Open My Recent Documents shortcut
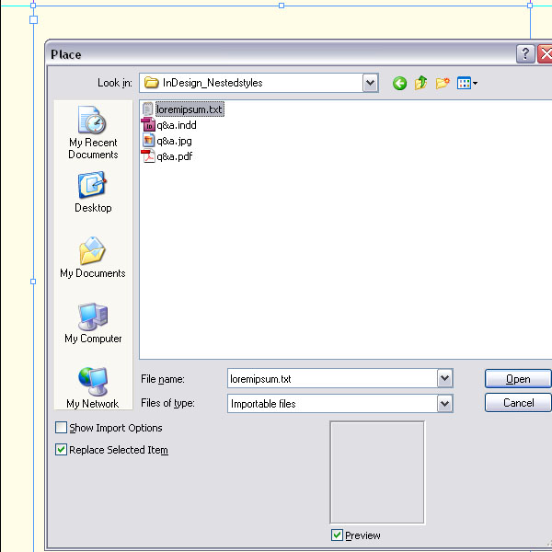 point(93,132)
